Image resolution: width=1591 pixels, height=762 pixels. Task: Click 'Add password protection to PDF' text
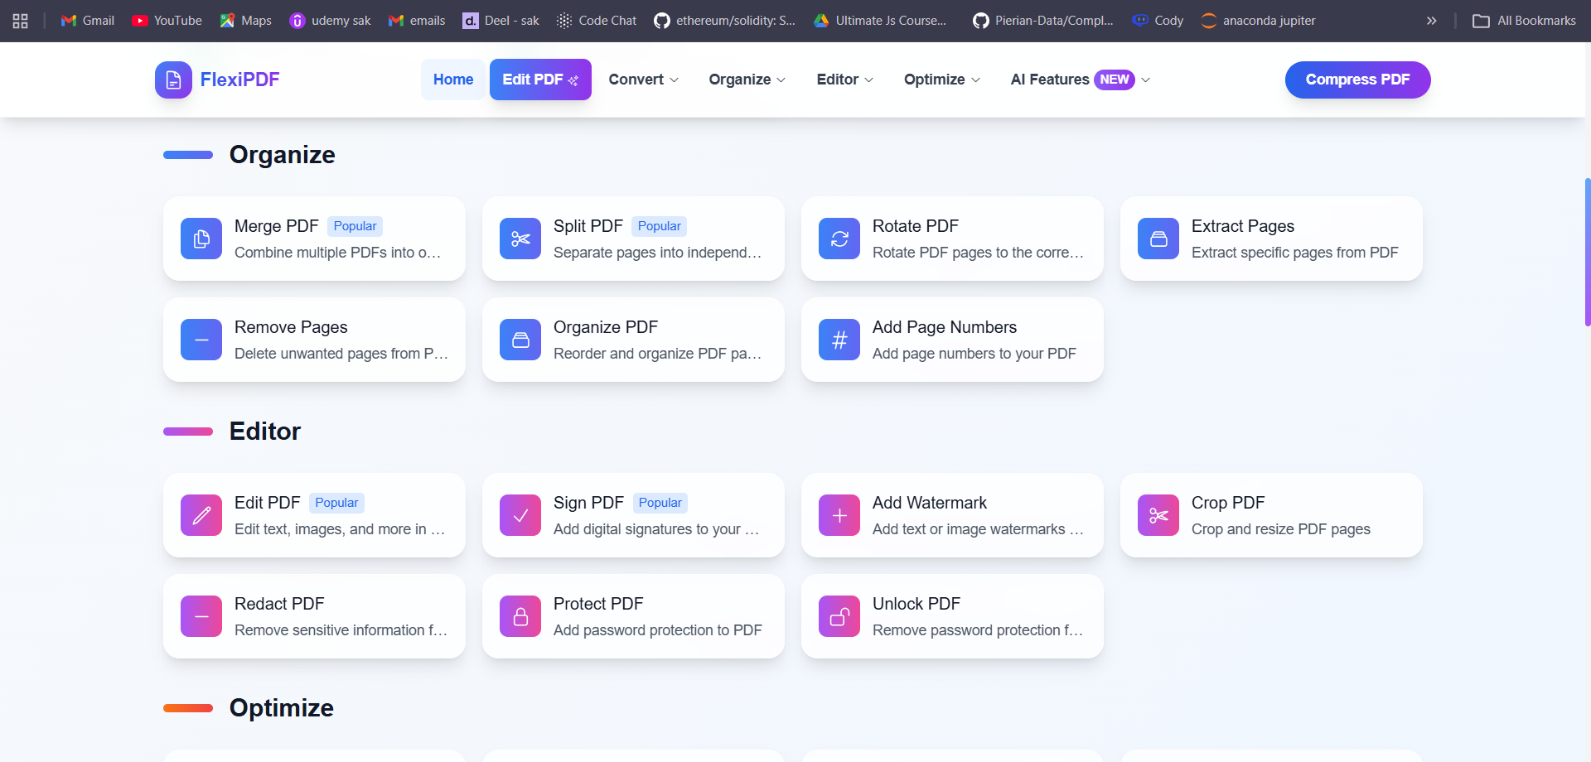pyautogui.click(x=657, y=630)
